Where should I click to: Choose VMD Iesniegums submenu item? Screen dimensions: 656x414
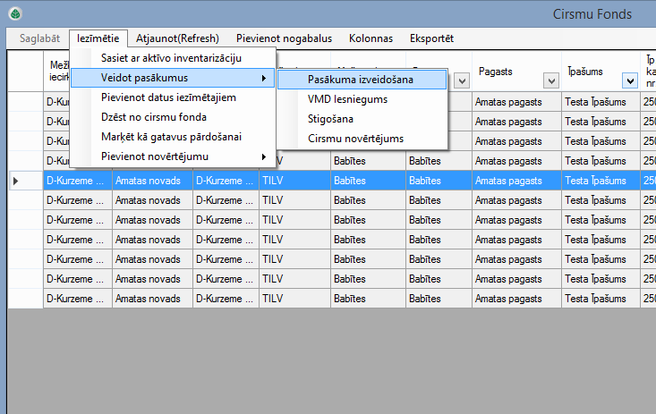pos(362,99)
